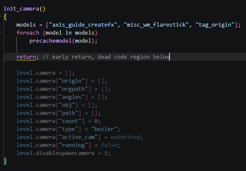This screenshot has width=246, height=171.
Task: Click the "origin" key string
Action: [x=72, y=81]
